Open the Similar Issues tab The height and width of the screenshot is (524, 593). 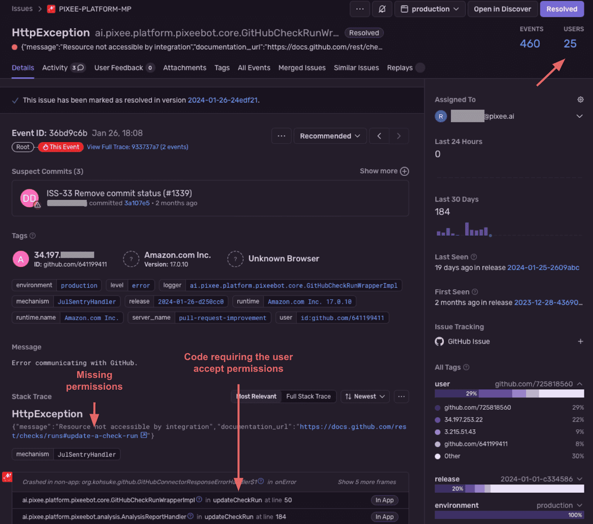coord(356,67)
